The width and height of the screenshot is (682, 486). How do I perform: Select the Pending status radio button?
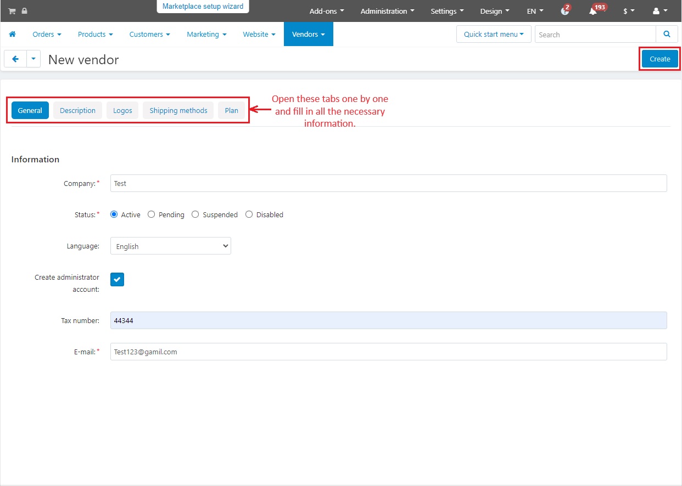[x=152, y=214]
